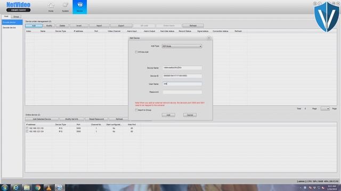
Task: Close the Add Device dialog
Action: coord(209,38)
